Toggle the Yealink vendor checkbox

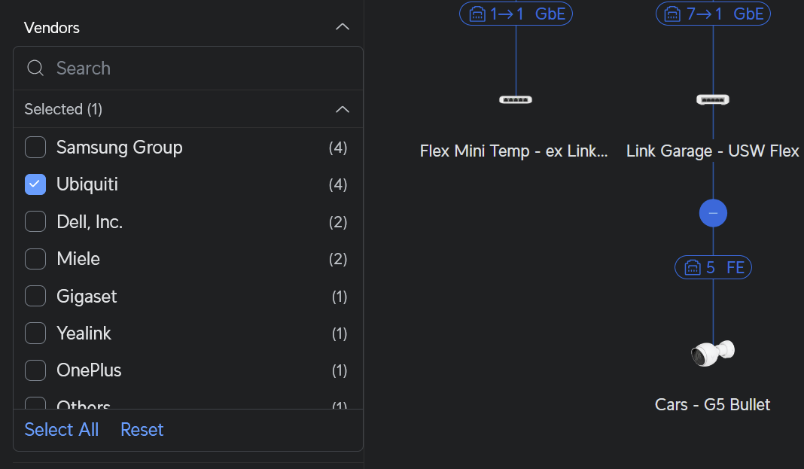coord(35,333)
